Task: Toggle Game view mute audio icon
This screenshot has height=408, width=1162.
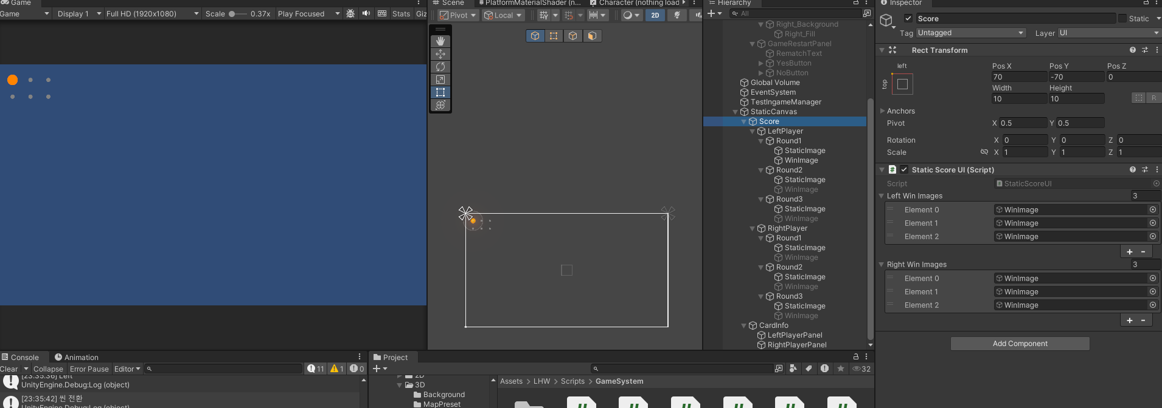Action: [x=366, y=13]
